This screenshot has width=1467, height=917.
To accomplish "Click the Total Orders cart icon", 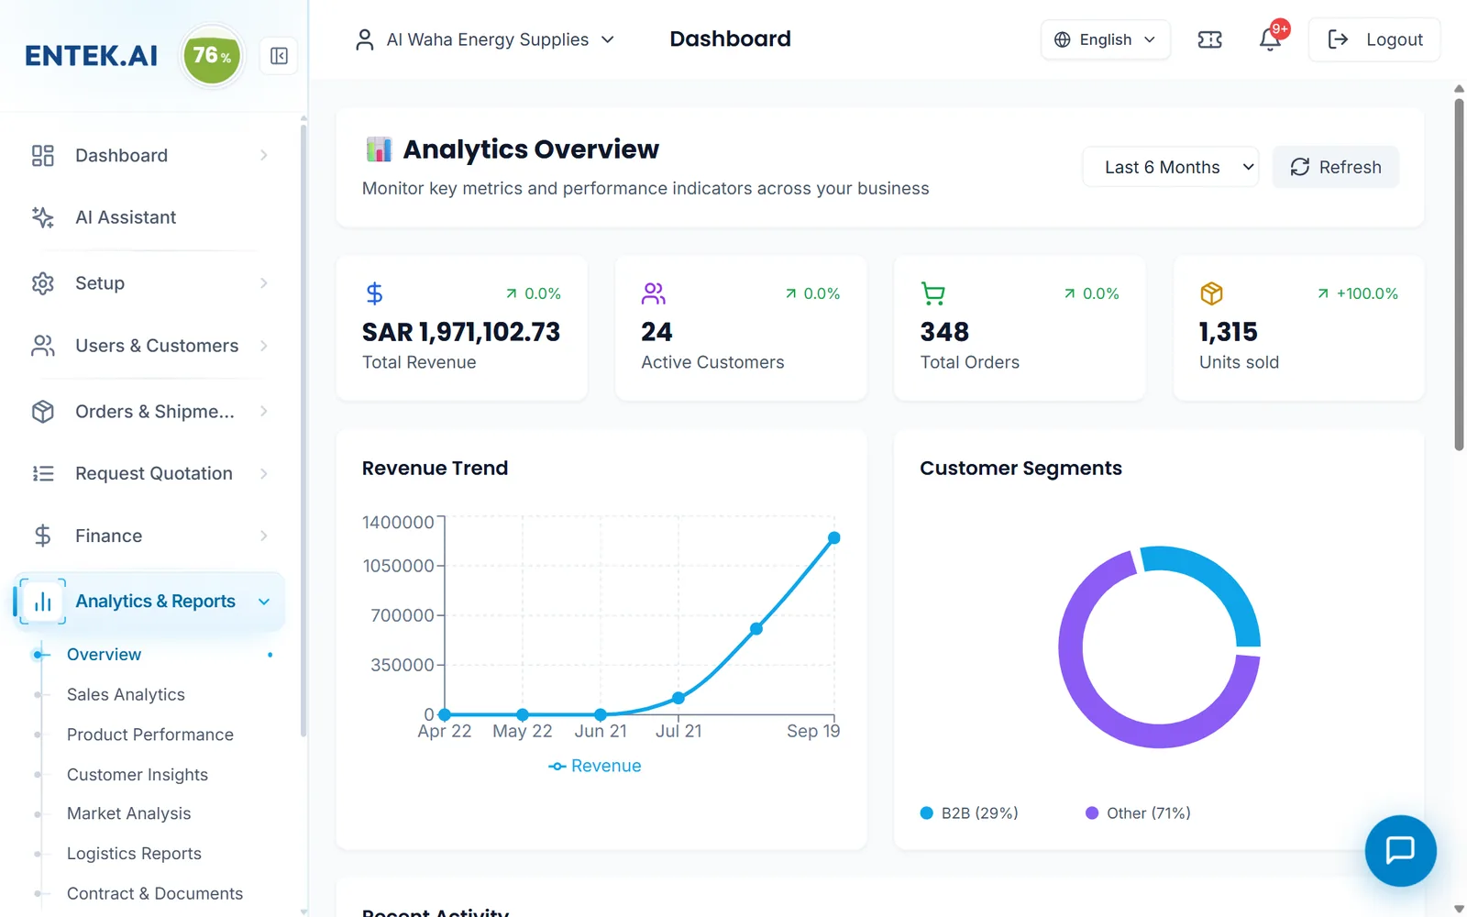I will (x=932, y=293).
